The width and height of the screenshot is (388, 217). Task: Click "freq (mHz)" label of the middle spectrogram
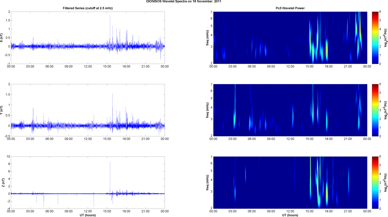click(208, 110)
